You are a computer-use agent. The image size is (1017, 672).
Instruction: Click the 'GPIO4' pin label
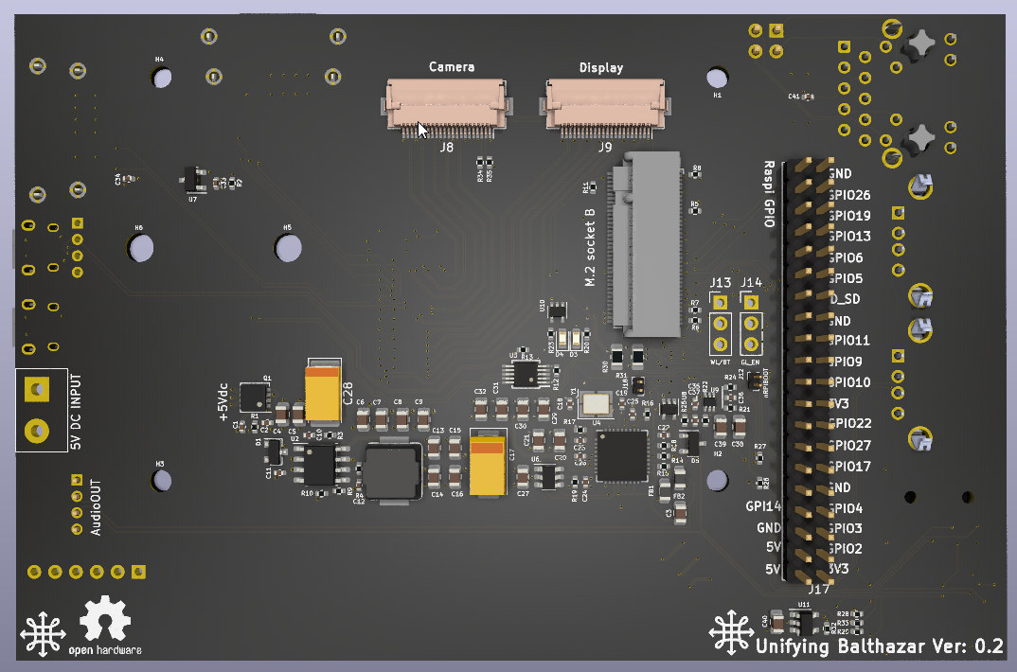coord(846,508)
